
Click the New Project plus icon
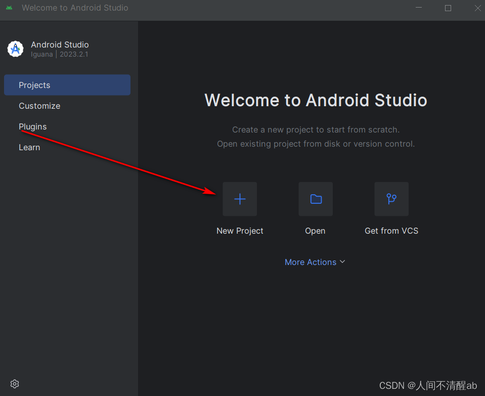coord(239,199)
